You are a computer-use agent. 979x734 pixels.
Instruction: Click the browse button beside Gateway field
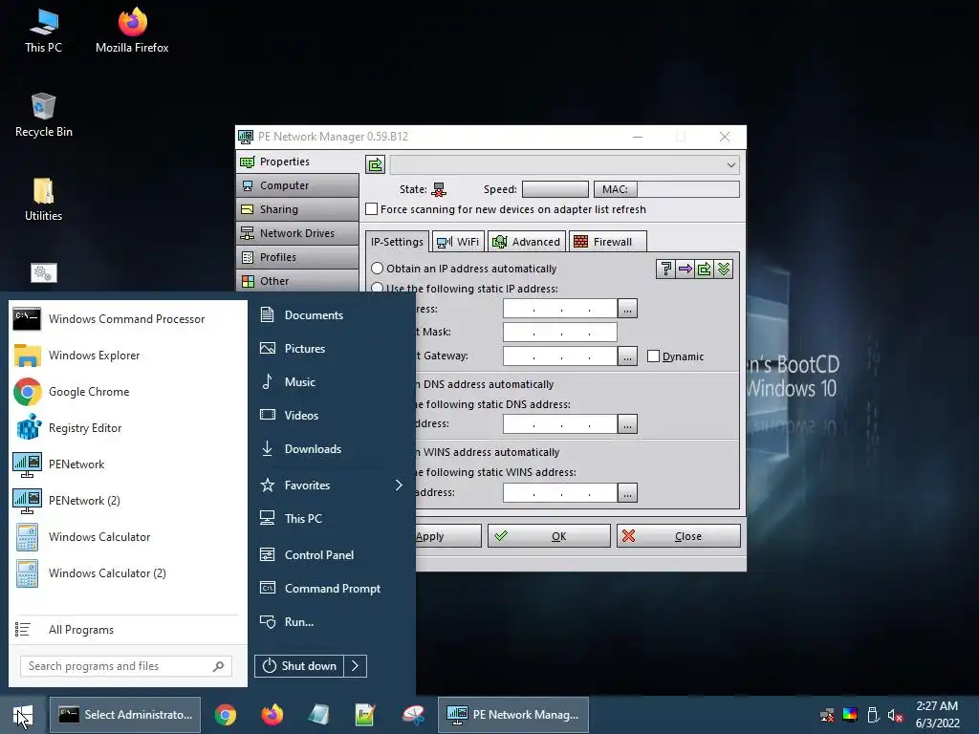tap(627, 356)
